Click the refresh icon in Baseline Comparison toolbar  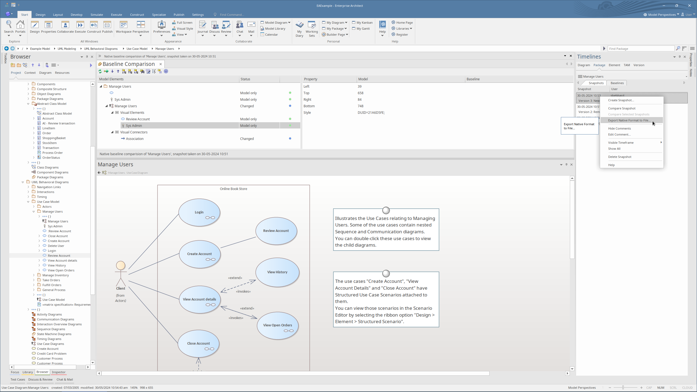(100, 71)
